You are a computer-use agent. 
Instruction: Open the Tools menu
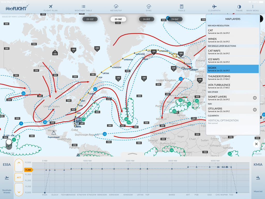pos(181,8)
